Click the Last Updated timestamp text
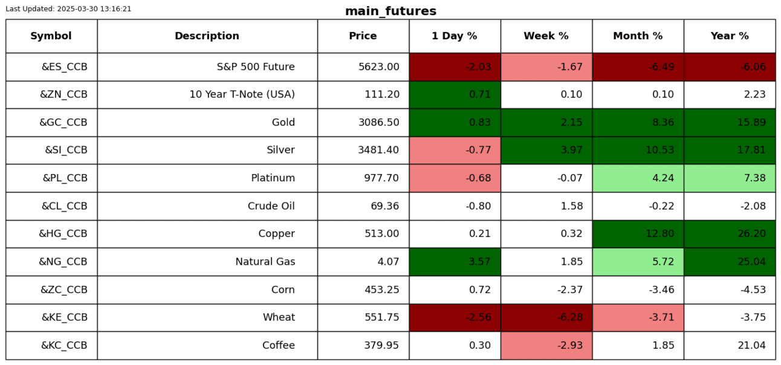The image size is (781, 365). [68, 9]
